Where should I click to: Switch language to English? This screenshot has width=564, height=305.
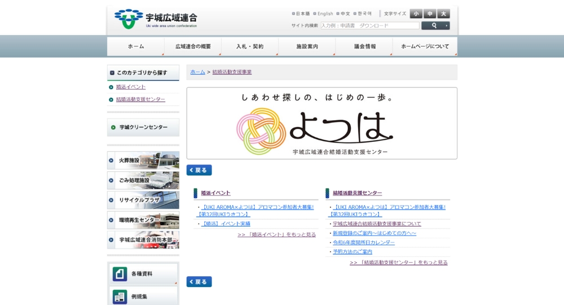pos(325,14)
